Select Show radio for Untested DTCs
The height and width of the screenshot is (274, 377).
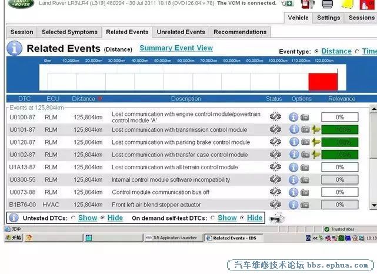[74, 218]
